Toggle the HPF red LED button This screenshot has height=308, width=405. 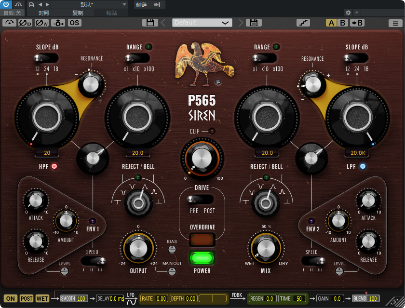tap(54, 166)
